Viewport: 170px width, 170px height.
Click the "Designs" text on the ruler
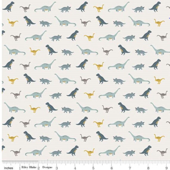tap(47, 167)
